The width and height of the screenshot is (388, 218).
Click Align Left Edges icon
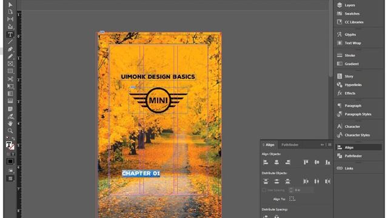click(x=266, y=162)
